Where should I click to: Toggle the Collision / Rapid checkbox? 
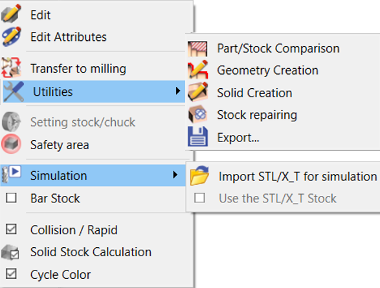[x=11, y=229]
